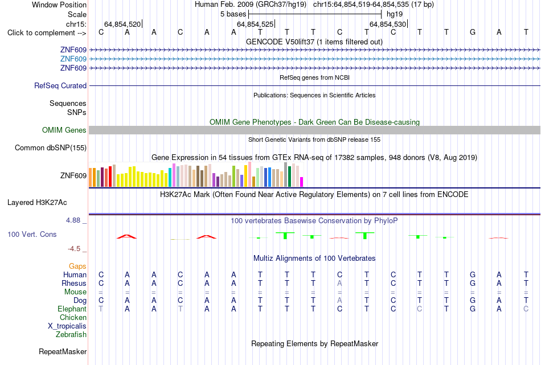Viewport: 541px width, 365px height.
Task: Click the RefSeq Curated intron line
Action: click(x=314, y=85)
